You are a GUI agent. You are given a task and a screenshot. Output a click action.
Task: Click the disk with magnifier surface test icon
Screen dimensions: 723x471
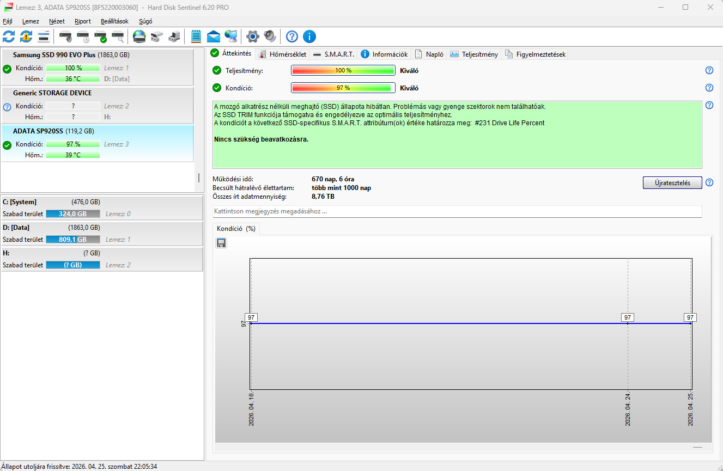[118, 37]
